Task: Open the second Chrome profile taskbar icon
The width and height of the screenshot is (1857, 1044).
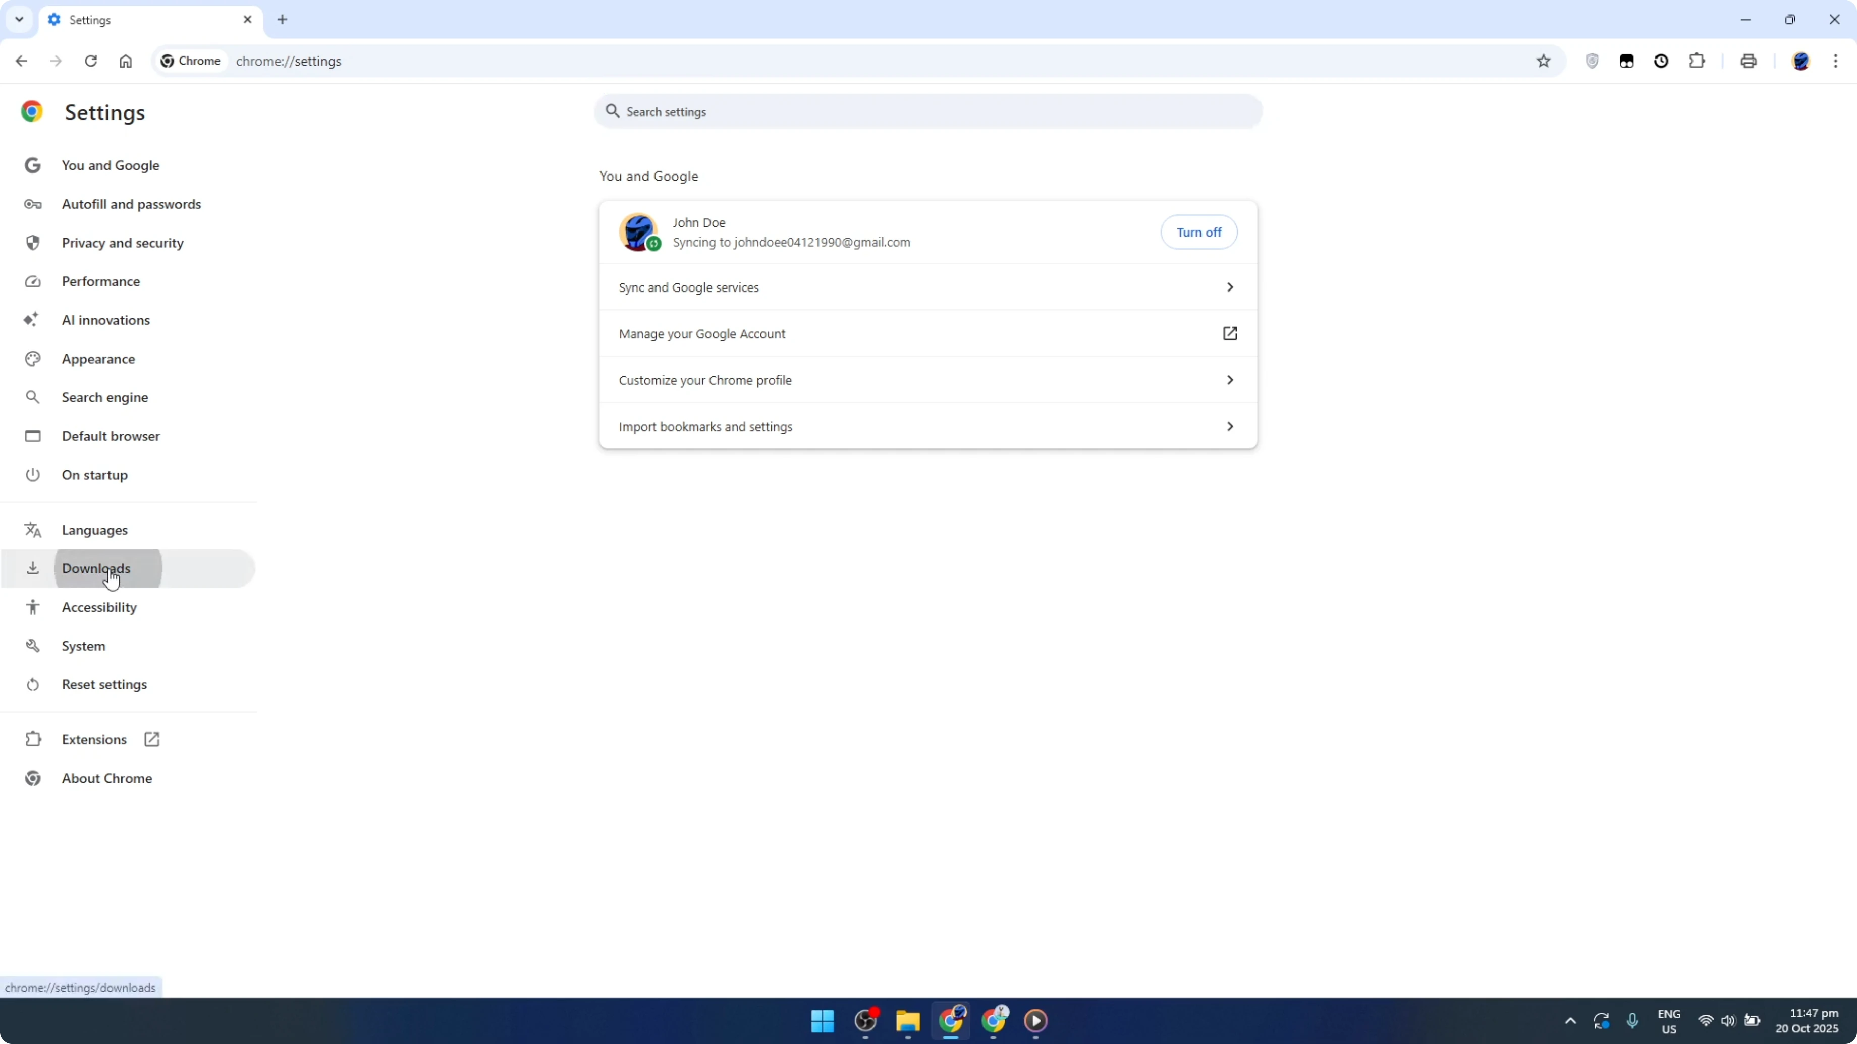Action: [994, 1021]
